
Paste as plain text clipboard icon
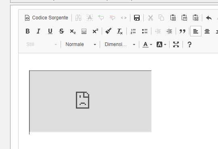(x=184, y=18)
